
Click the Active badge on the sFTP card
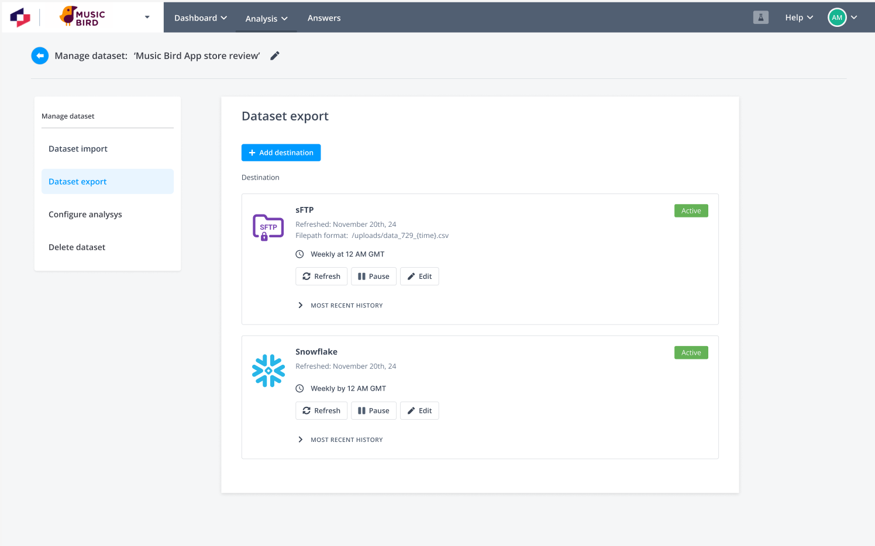click(x=691, y=211)
